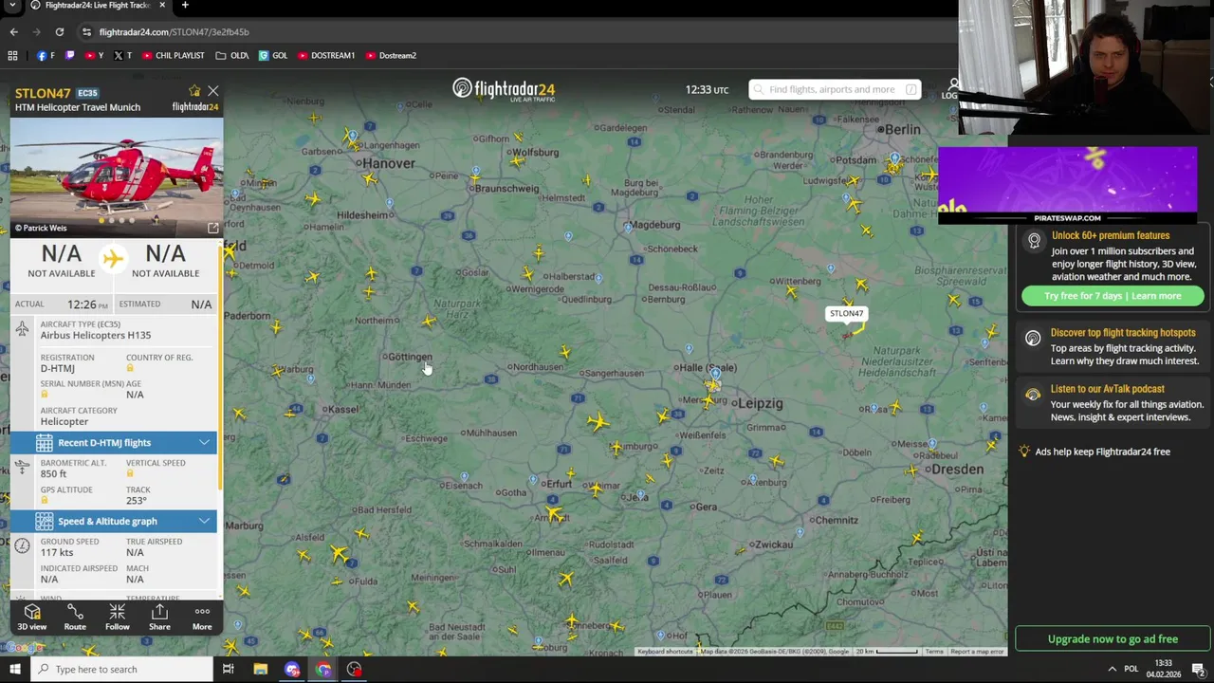Select the Magdeburg label on the map

pos(654,225)
